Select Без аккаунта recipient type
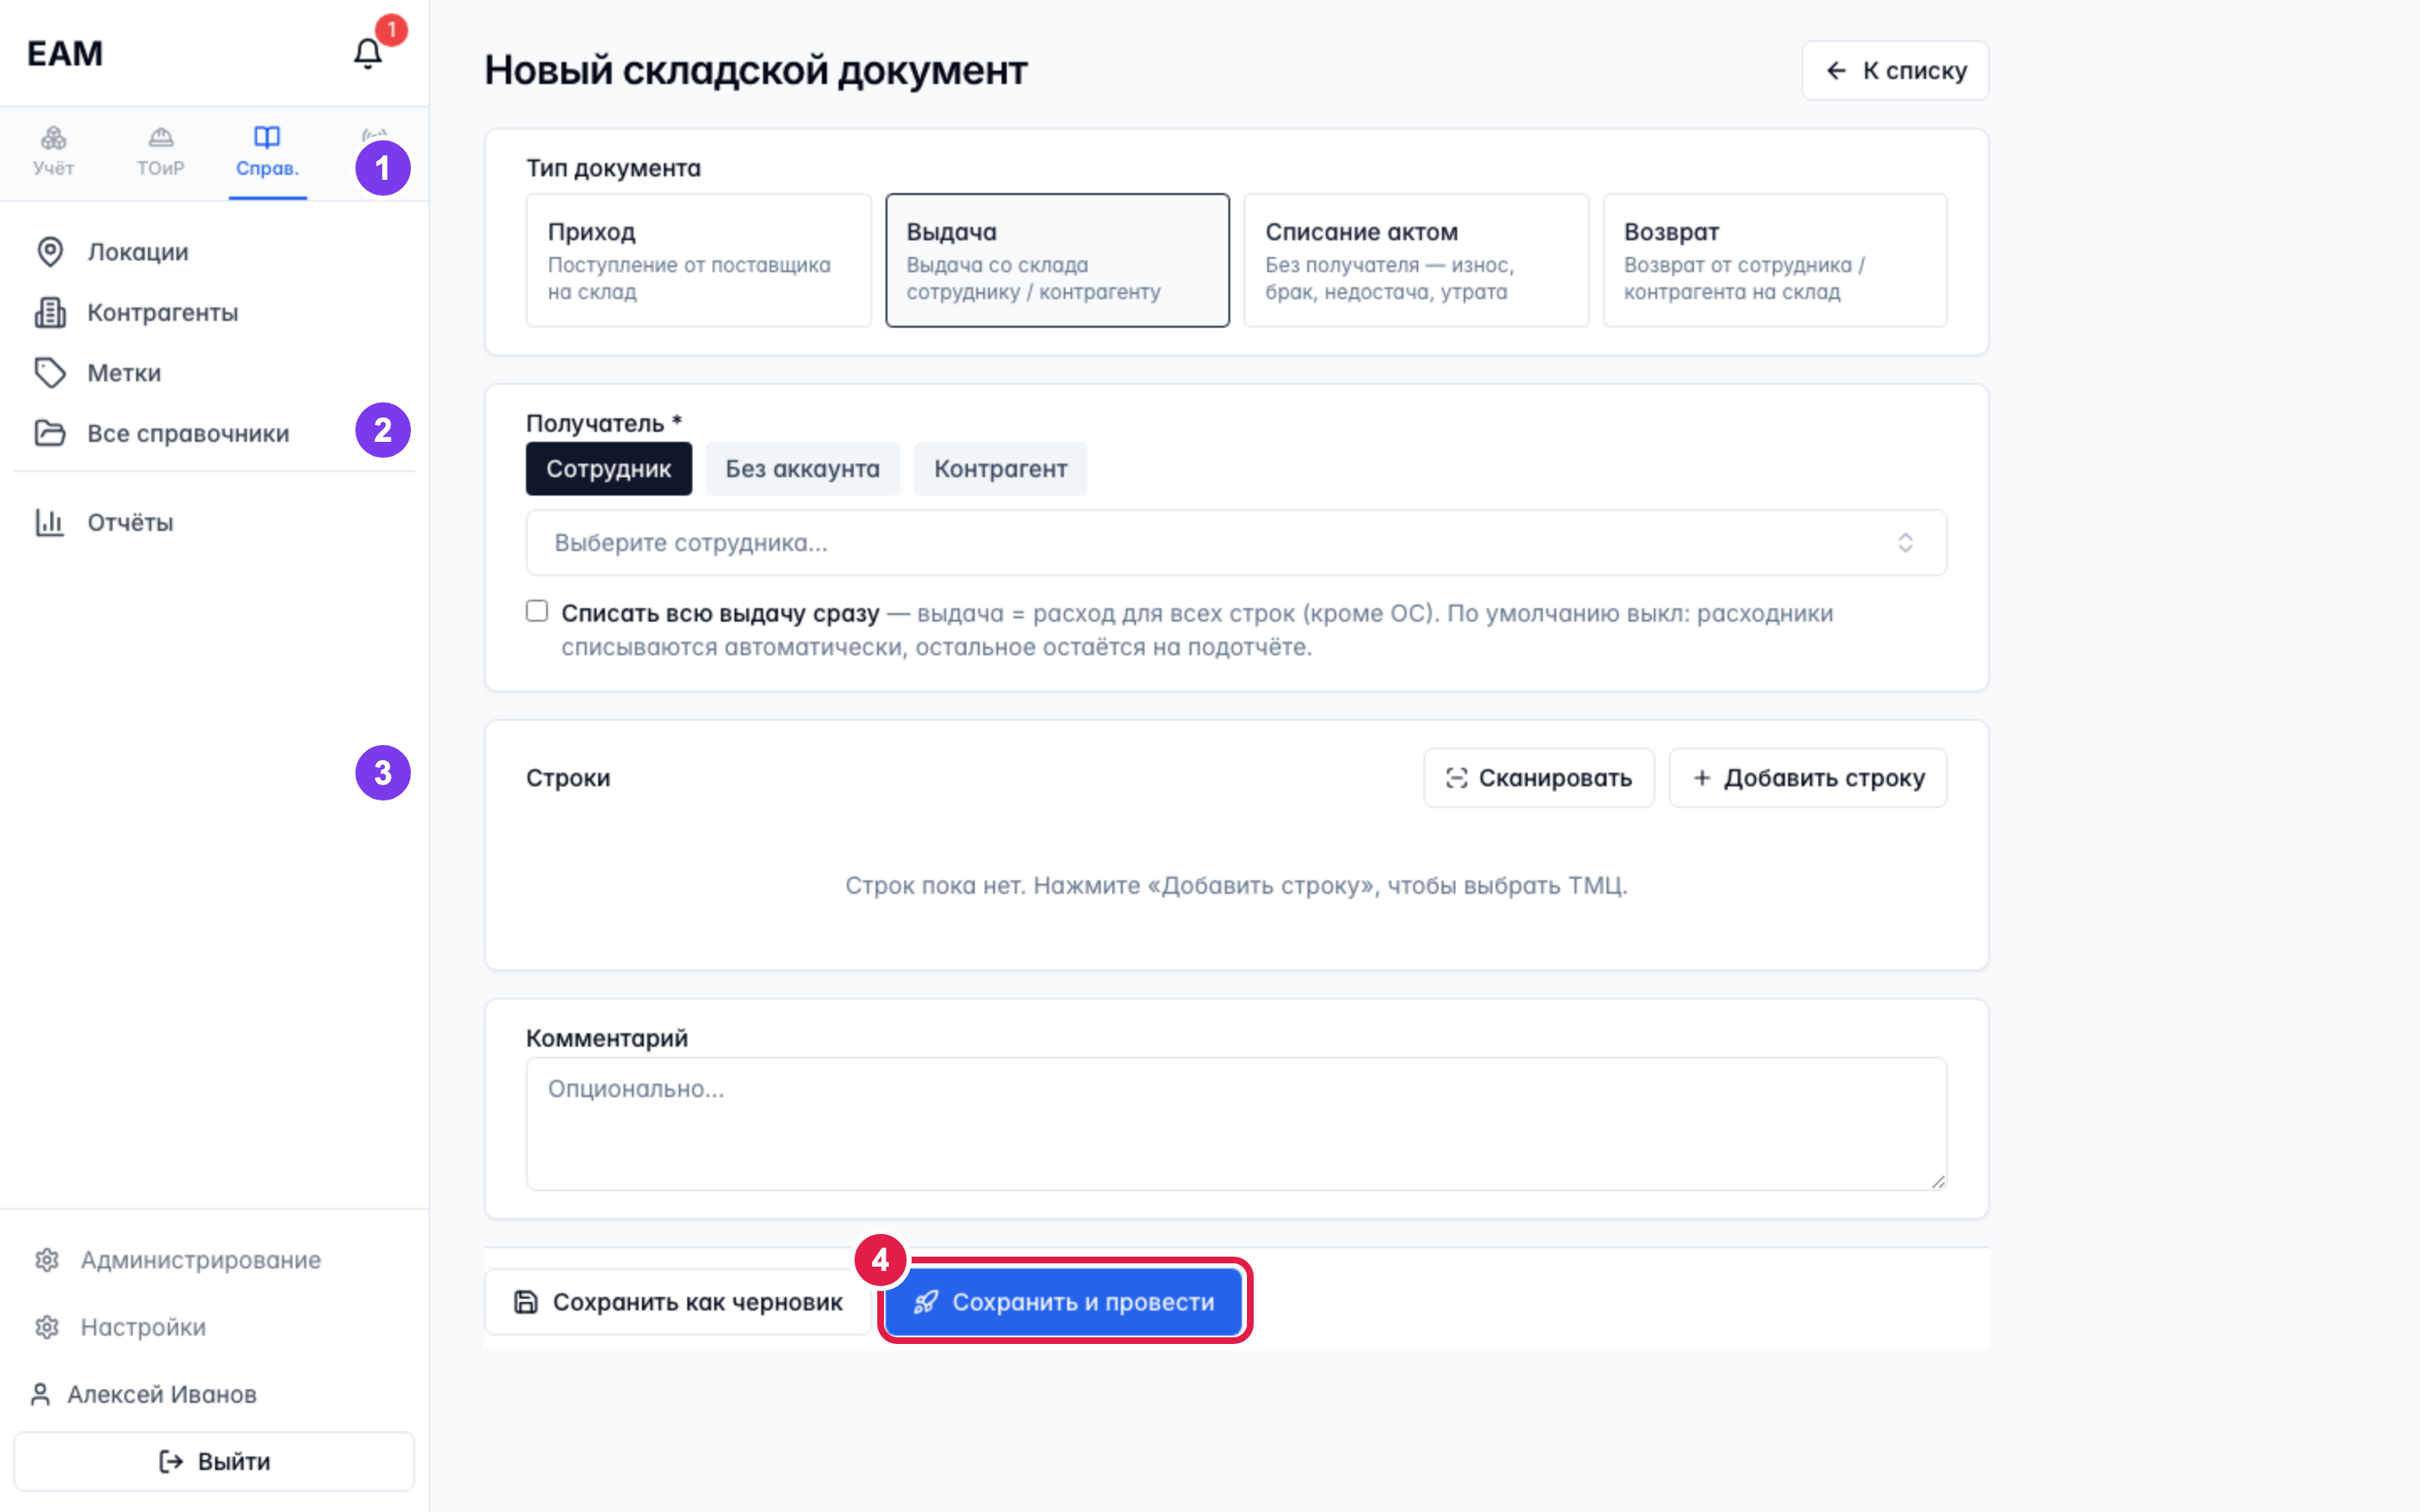This screenshot has height=1512, width=2420. coord(803,469)
